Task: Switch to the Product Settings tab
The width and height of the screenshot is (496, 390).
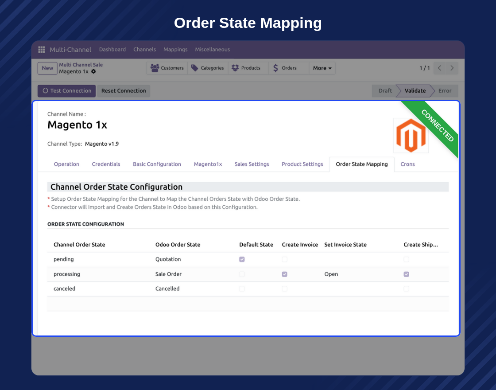Action: [x=302, y=164]
